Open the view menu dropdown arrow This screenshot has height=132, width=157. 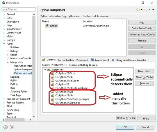153,10
